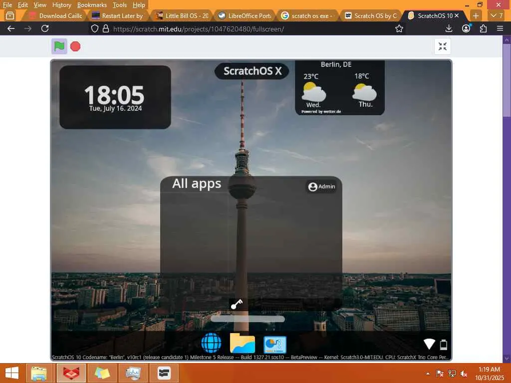Image resolution: width=511 pixels, height=383 pixels.
Task: Open the Tools menu
Action: pyautogui.click(x=119, y=5)
